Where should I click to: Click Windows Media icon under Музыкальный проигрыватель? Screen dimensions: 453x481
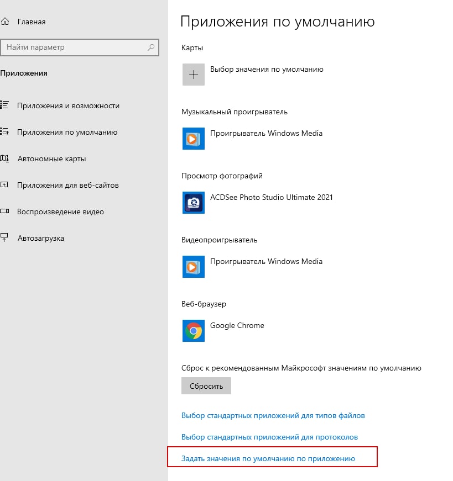(x=193, y=139)
